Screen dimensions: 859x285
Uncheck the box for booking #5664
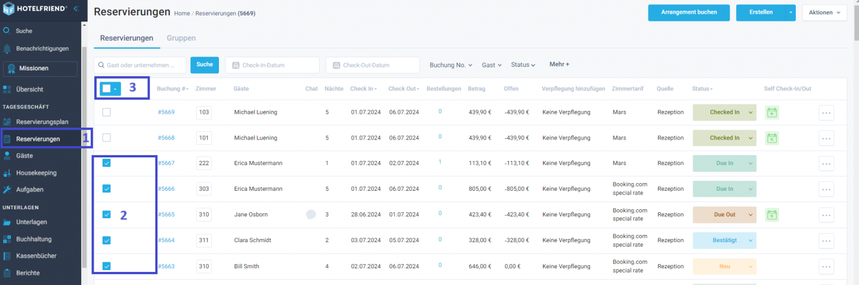point(106,240)
